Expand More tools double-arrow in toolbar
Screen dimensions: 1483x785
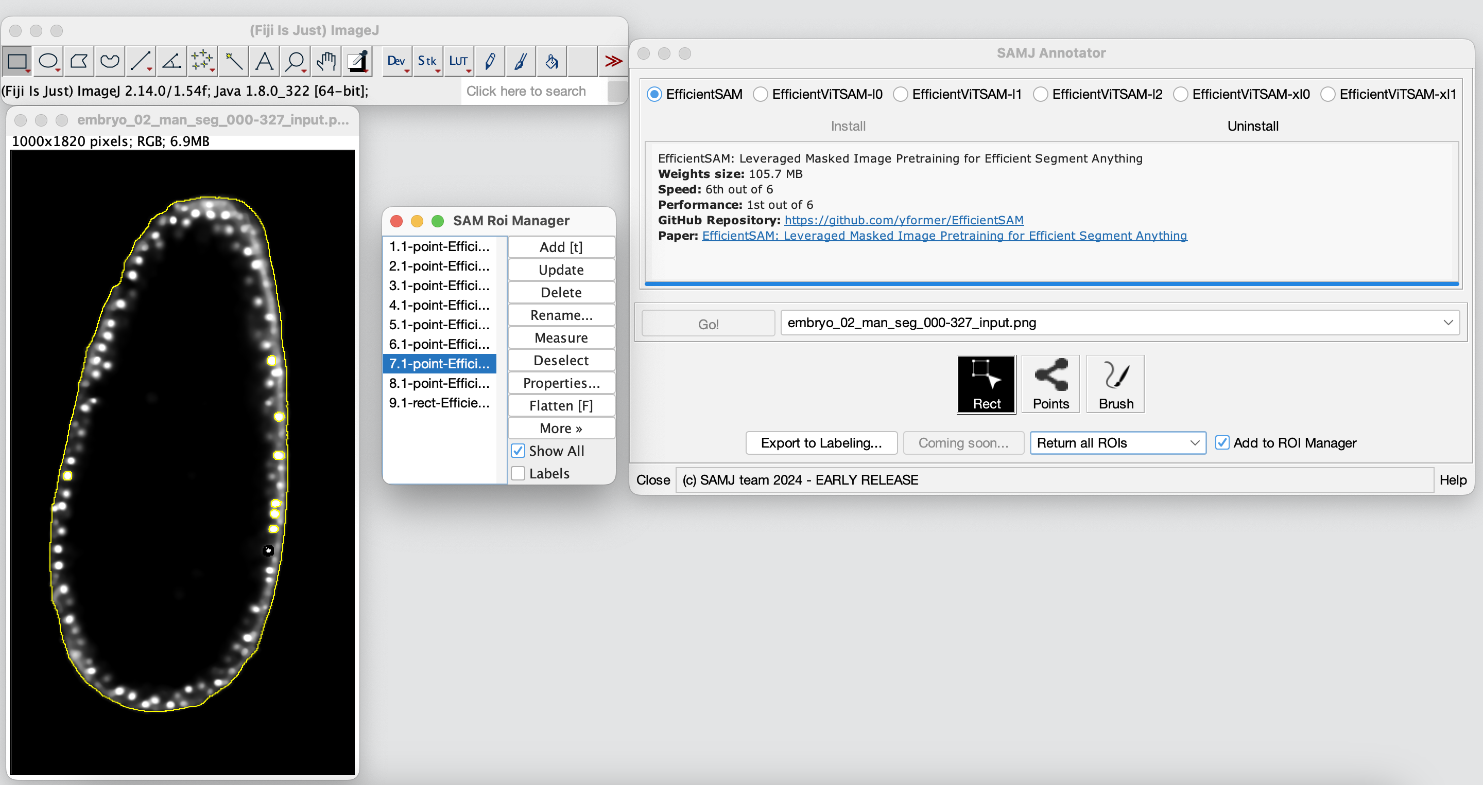click(613, 61)
